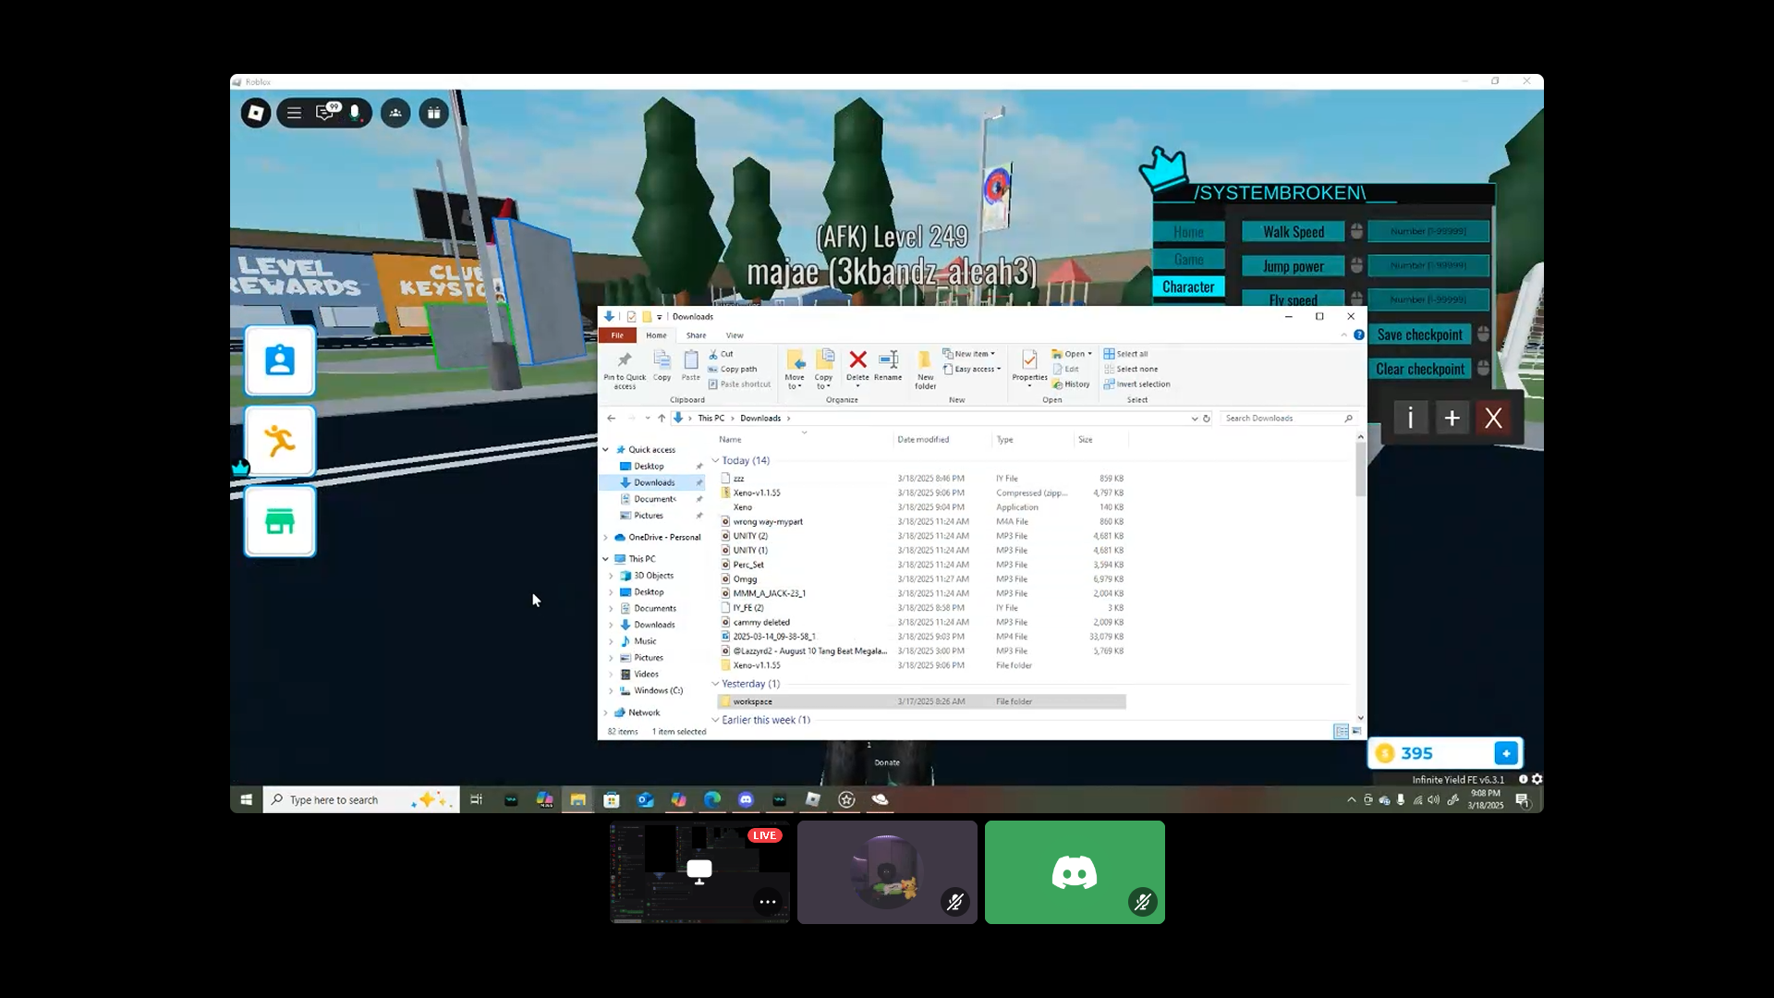The width and height of the screenshot is (1774, 998).
Task: Click Cut in the Clipboard group
Action: pos(721,354)
